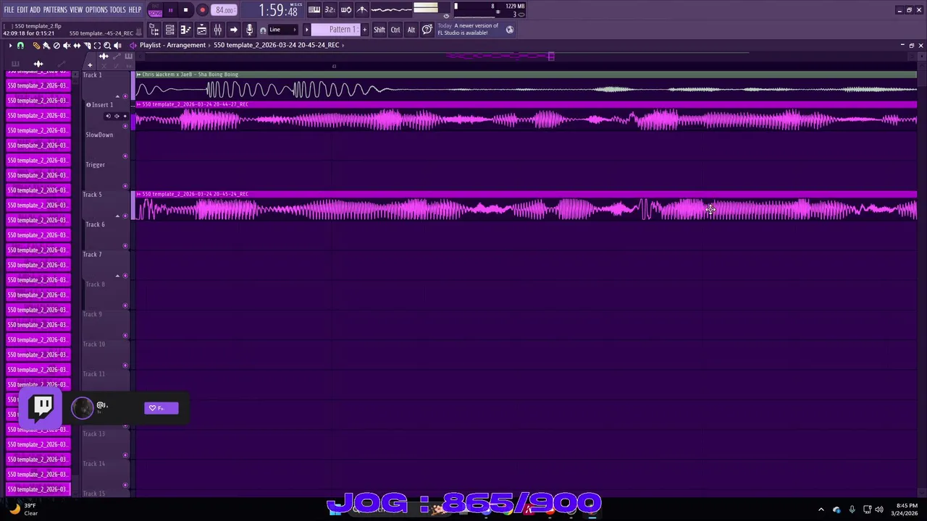Viewport: 927px width, 521px height.
Task: Show hidden icons in system tray
Action: 821,509
